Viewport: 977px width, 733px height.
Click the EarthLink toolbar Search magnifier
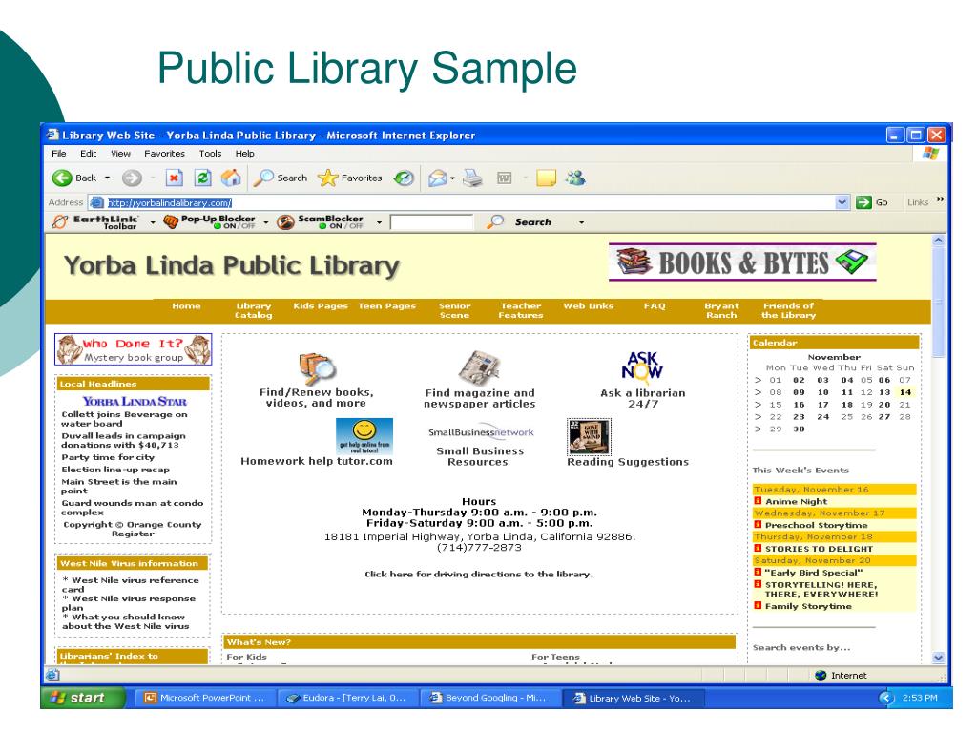(x=496, y=221)
